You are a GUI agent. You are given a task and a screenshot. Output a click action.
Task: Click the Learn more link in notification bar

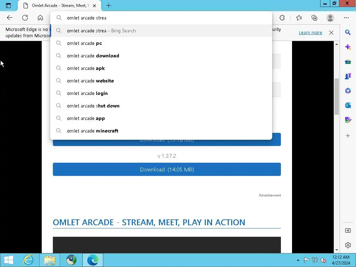[x=310, y=32]
